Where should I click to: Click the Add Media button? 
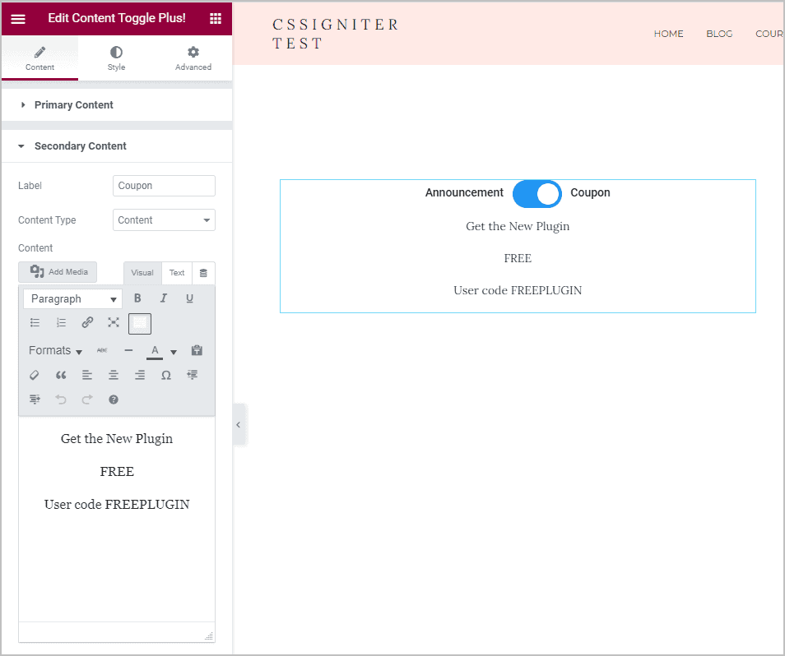pos(58,271)
